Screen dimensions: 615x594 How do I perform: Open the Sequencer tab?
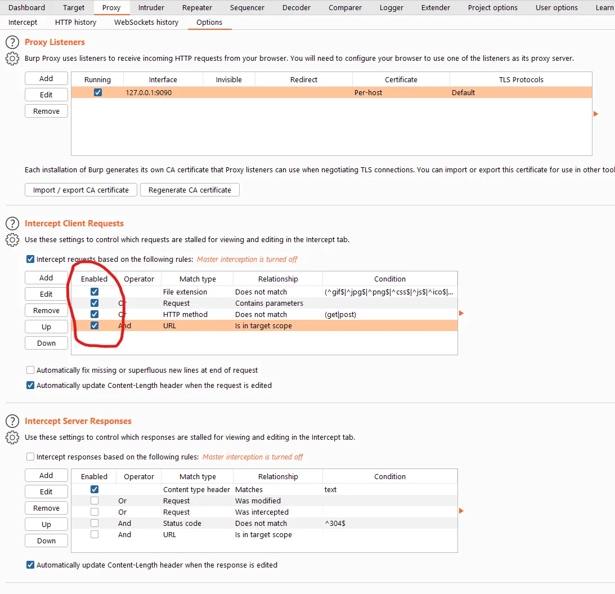coord(247,7)
